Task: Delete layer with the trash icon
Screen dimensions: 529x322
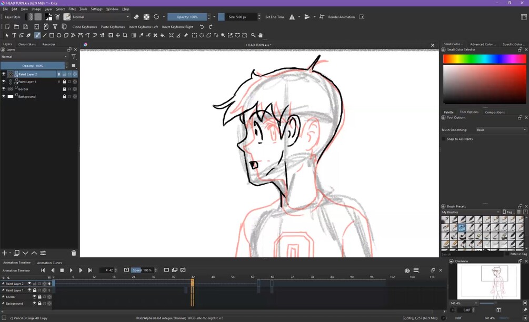Action: [74, 253]
